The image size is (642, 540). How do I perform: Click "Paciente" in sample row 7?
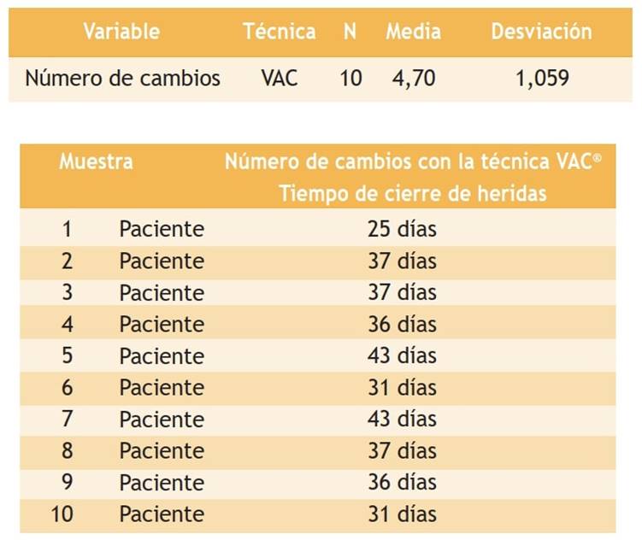162,420
